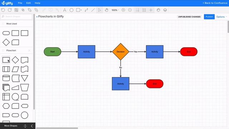Select the straight Line tool
The height and width of the screenshot is (129, 229).
93,10
